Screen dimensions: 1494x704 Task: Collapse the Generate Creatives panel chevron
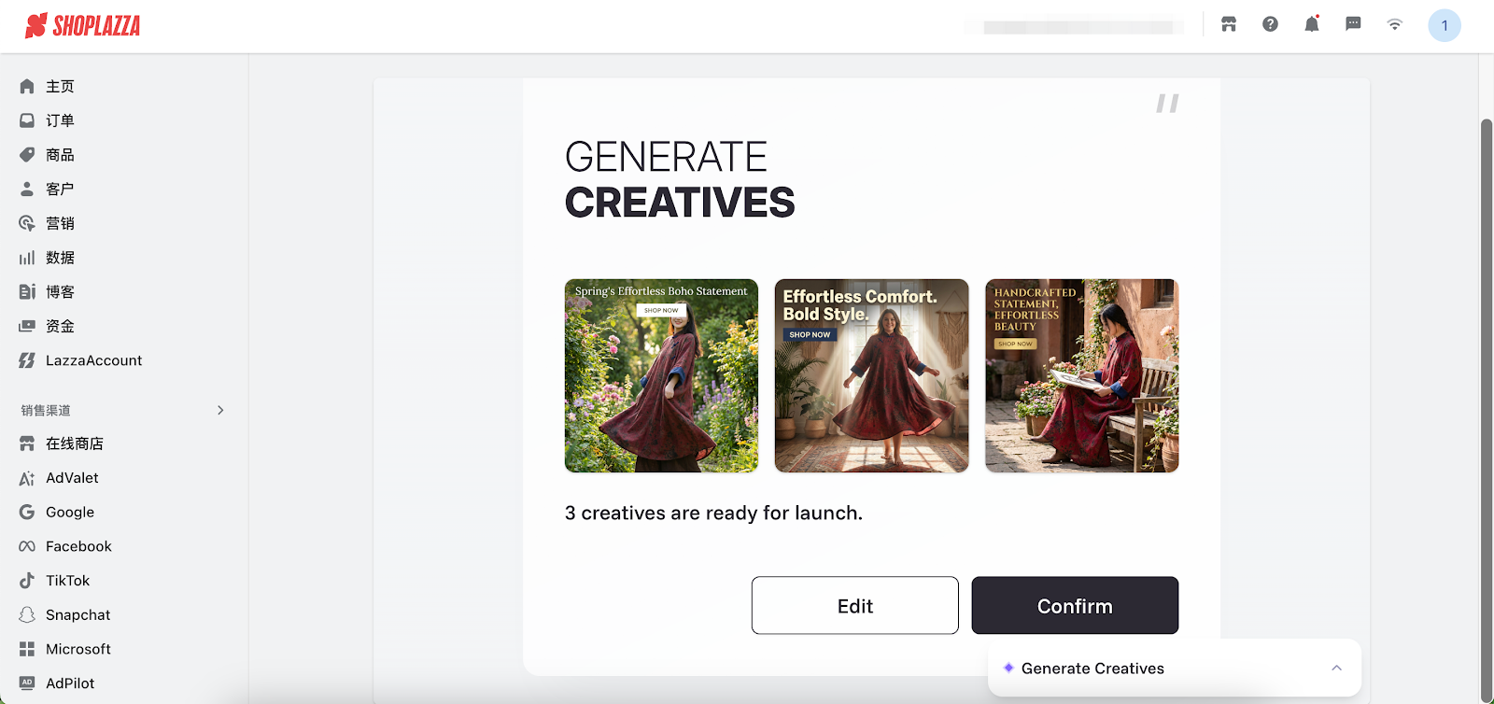tap(1336, 668)
